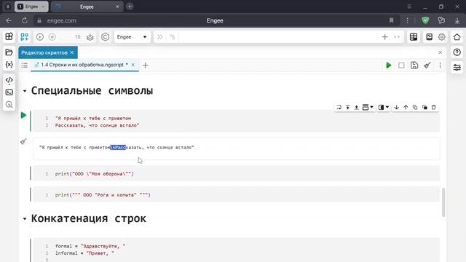Screen dimensions: 466x262
Task: Click the highlighted \nРасс text in the output
Action: tap(118, 147)
